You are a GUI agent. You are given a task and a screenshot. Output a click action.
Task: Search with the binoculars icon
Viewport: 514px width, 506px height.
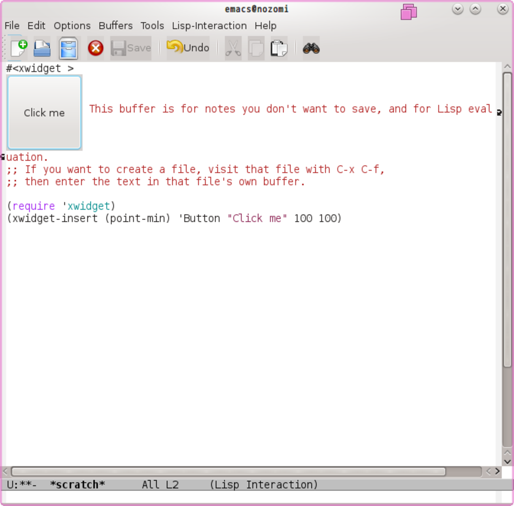311,48
